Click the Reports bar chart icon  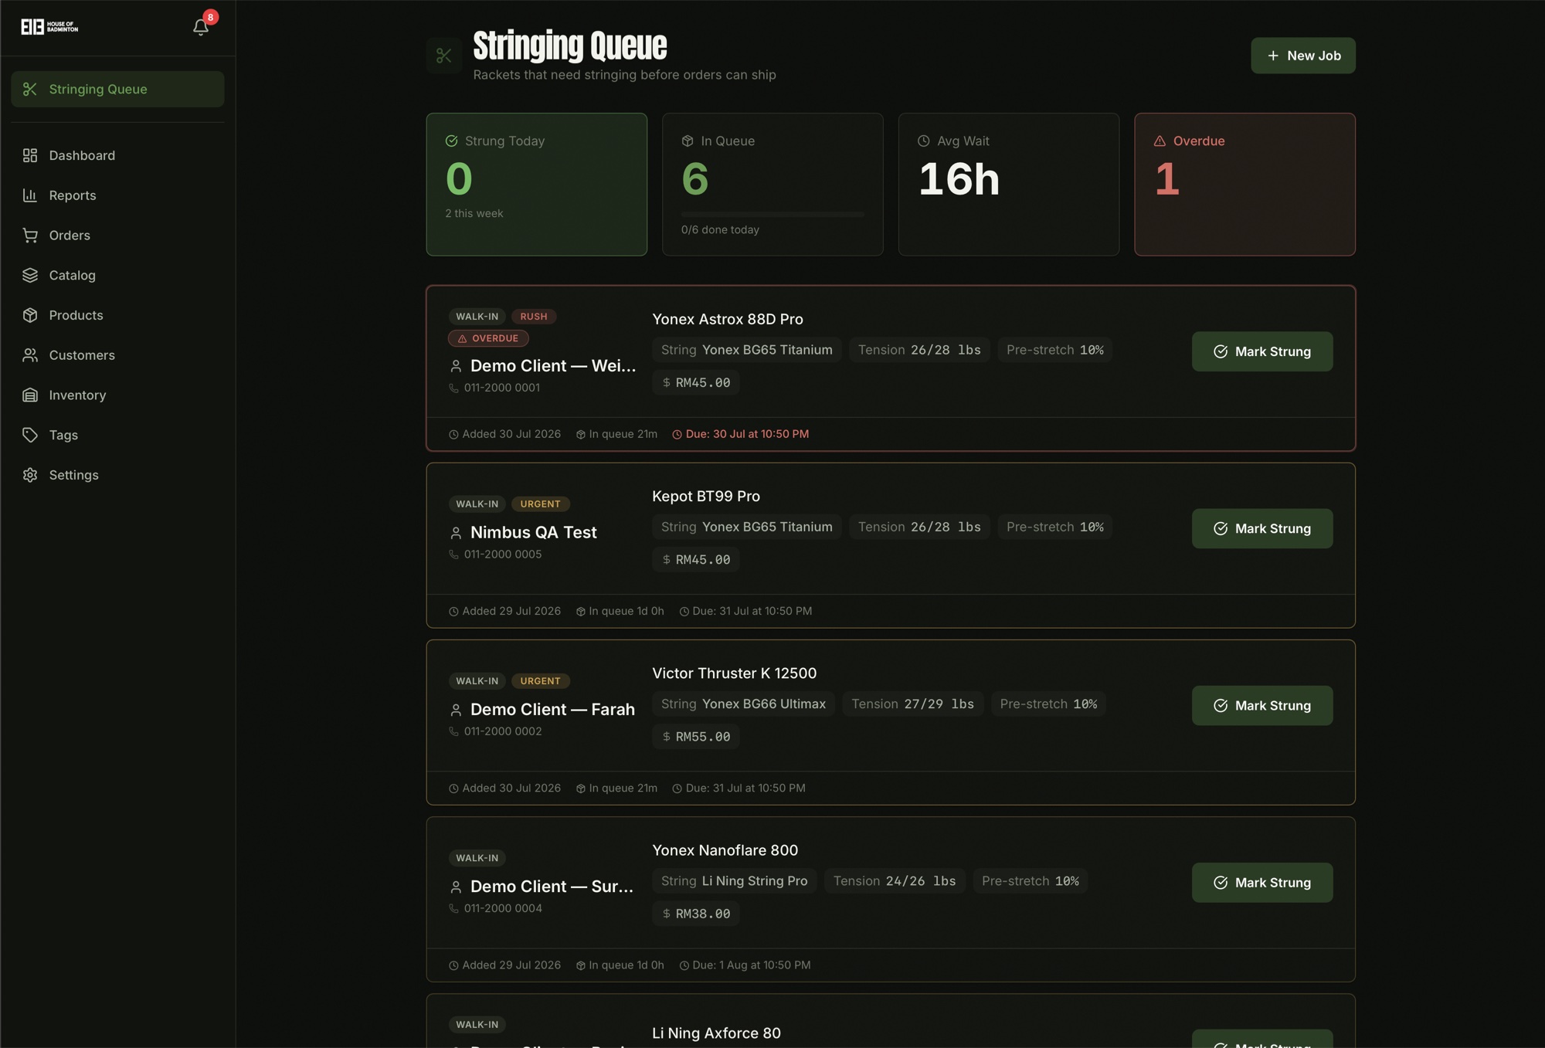click(30, 195)
